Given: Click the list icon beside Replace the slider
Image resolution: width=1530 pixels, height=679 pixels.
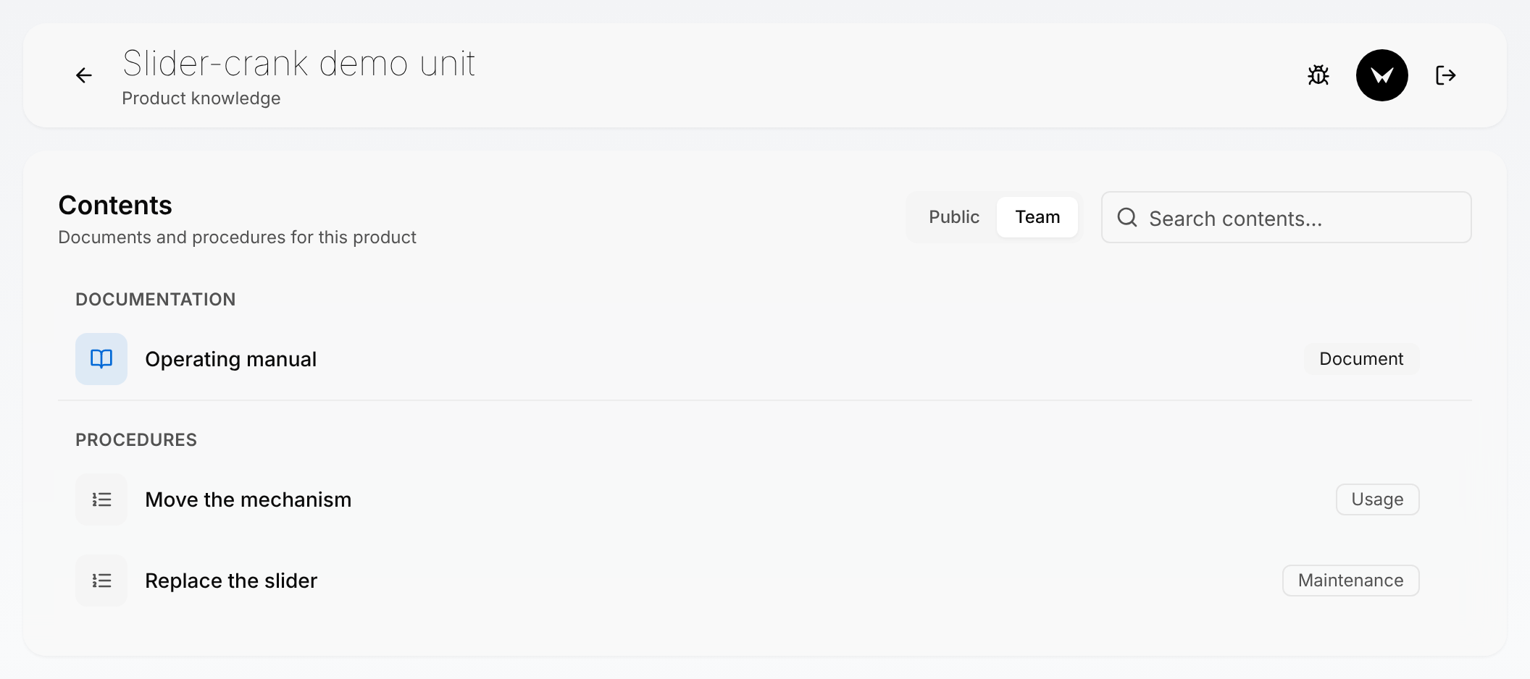Looking at the screenshot, I should [101, 581].
